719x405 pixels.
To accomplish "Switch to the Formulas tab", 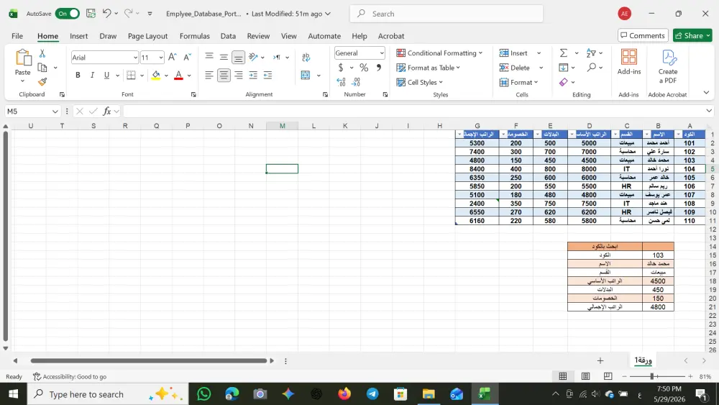I will (x=194, y=36).
